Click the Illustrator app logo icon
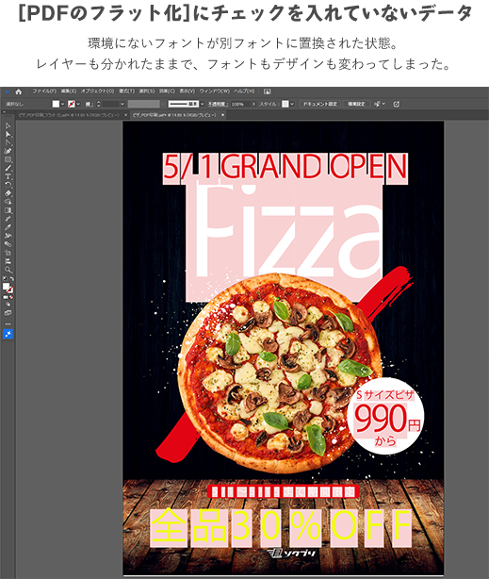The image size is (489, 579). point(7,91)
